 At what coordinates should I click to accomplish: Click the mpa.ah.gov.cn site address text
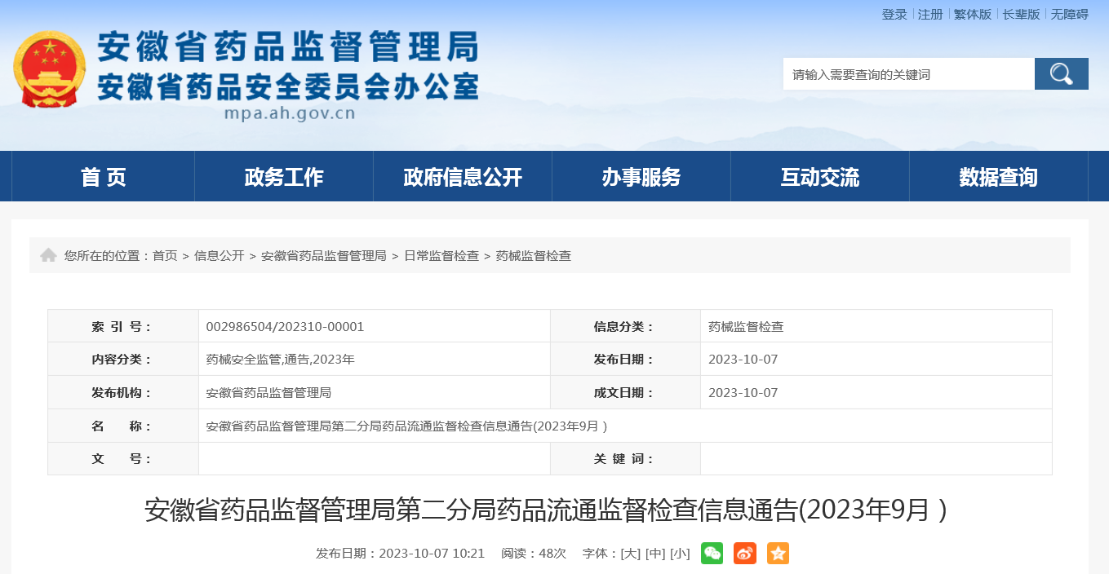[x=290, y=113]
